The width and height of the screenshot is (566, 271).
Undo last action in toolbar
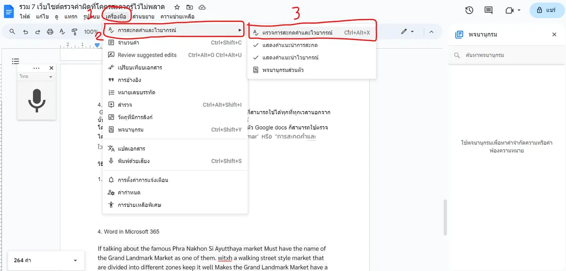pyautogui.click(x=25, y=32)
